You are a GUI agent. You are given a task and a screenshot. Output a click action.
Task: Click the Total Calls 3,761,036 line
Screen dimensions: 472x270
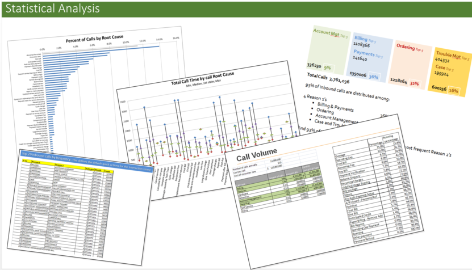[328, 78]
